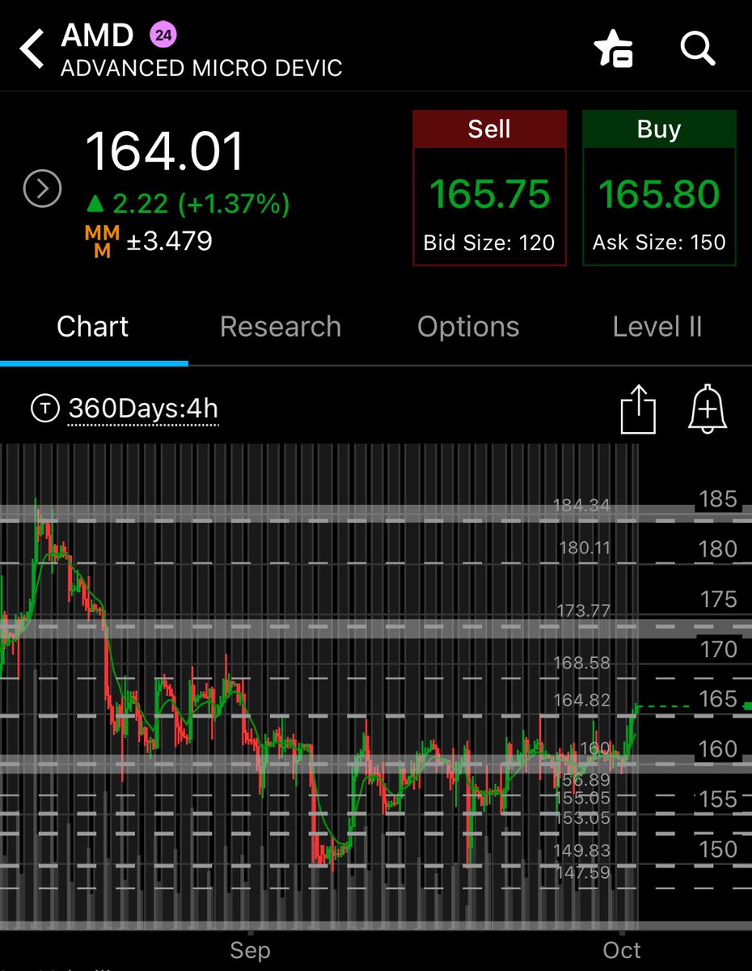Open the 360Days:4h timeframe selector
Viewport: 752px width, 971px height.
coord(143,409)
